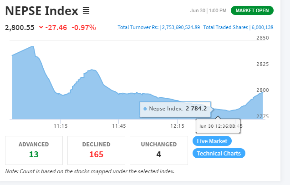Click the NEPSE Index heading

tap(42, 11)
